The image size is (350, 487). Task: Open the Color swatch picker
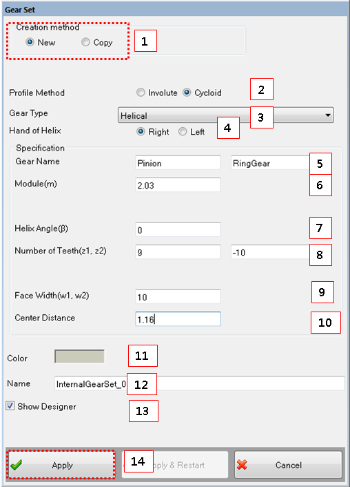tap(80, 356)
